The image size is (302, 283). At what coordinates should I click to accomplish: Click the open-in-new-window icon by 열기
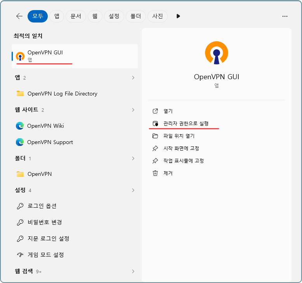click(x=155, y=111)
